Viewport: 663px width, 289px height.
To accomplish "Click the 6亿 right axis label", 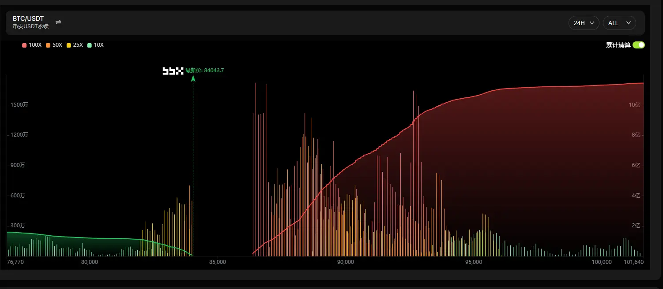I will click(636, 165).
